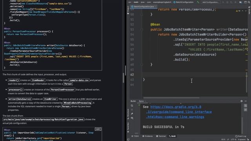Click the tool windows toggle icon bottom-left
The image size is (251, 141).
[x=128, y=139]
